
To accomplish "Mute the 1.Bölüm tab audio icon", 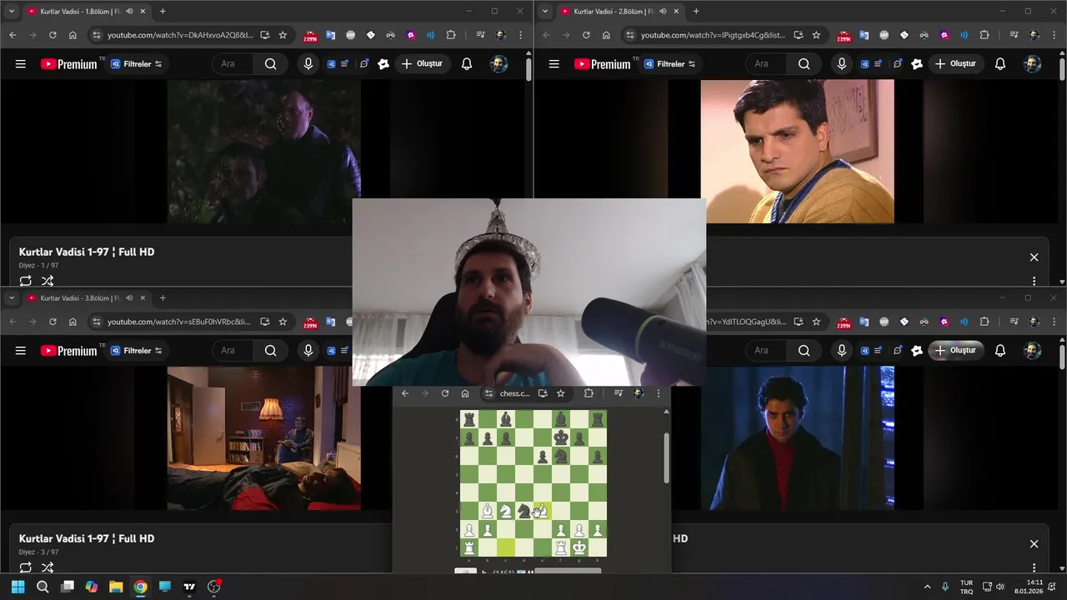I will tap(129, 12).
